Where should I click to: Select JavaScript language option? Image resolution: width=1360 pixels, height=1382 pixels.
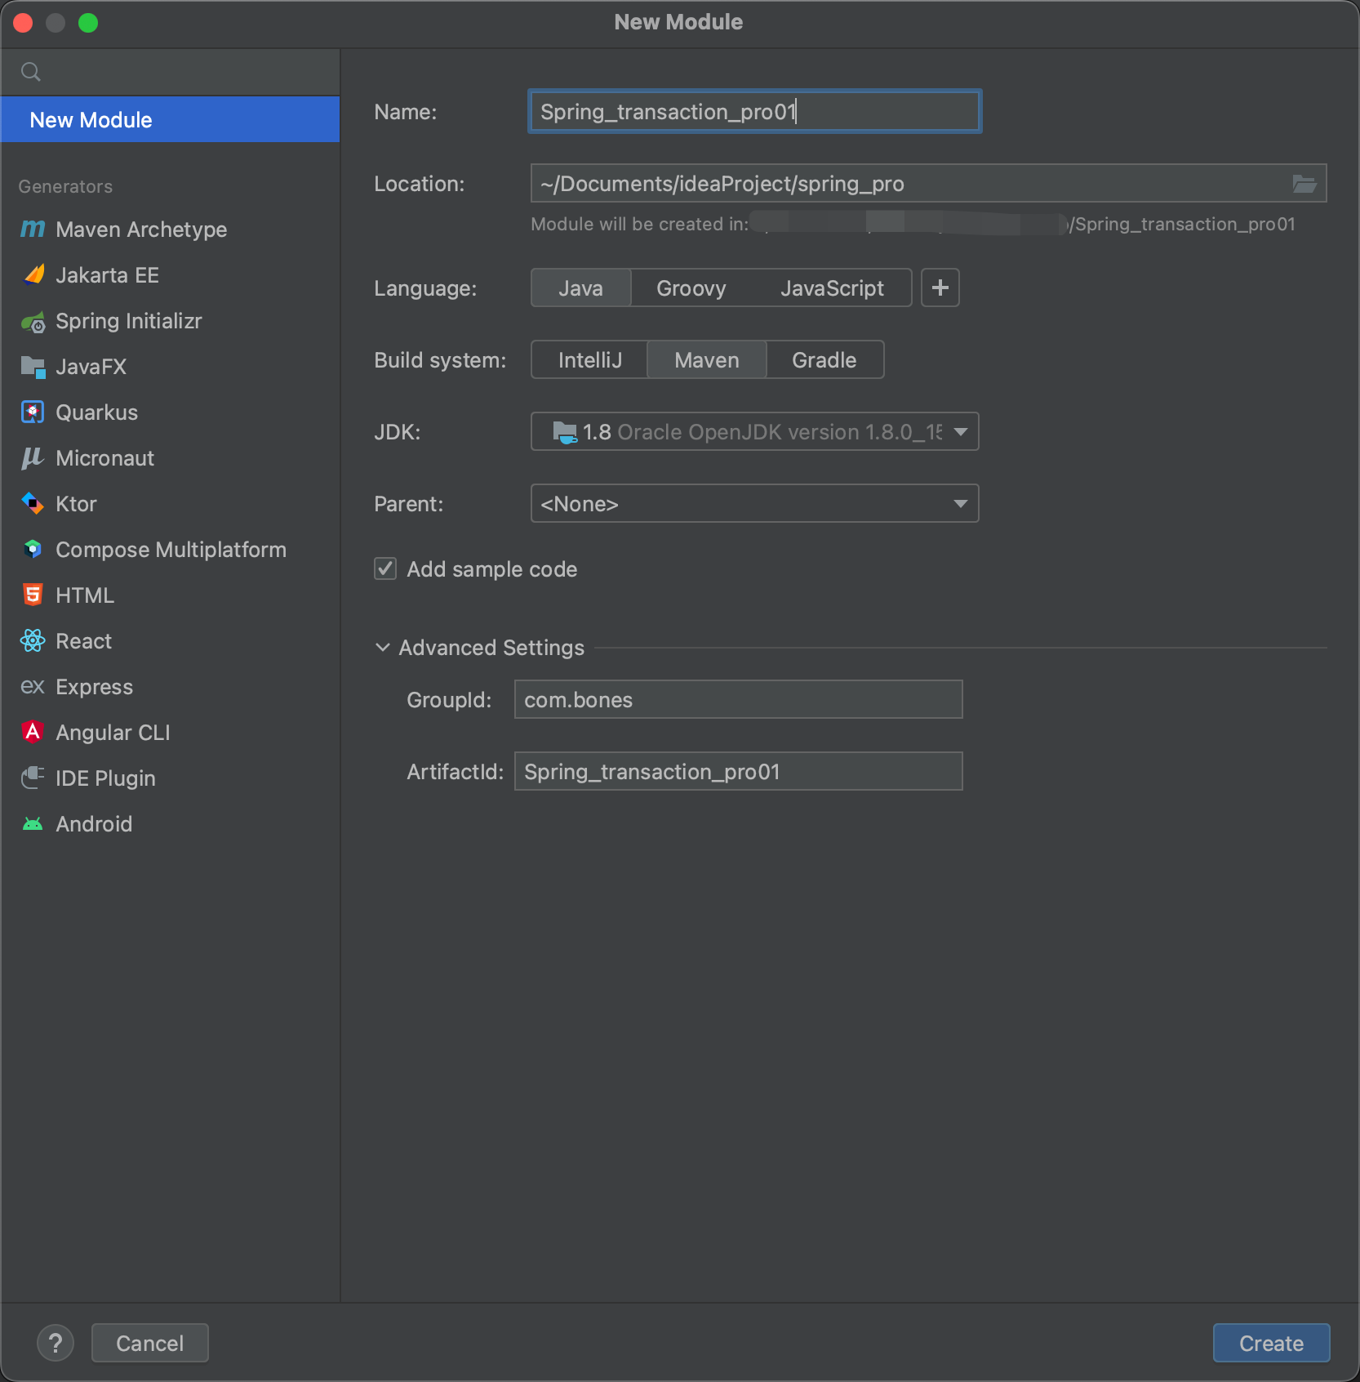(x=832, y=288)
